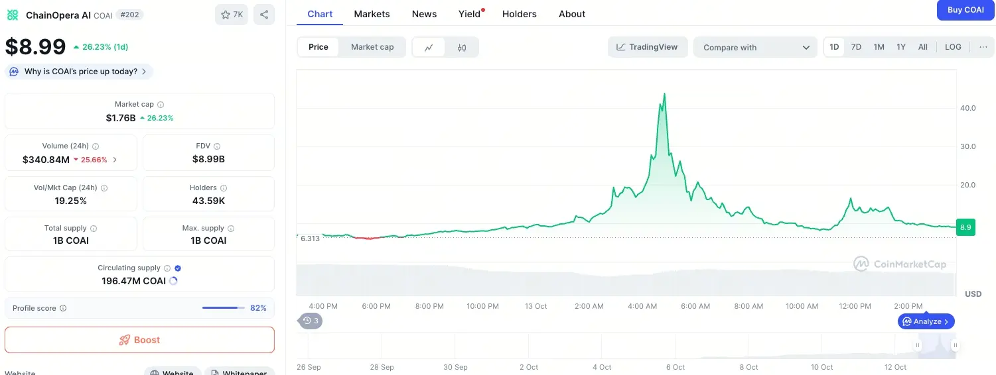Toggle LOG scale on chart

point(953,47)
